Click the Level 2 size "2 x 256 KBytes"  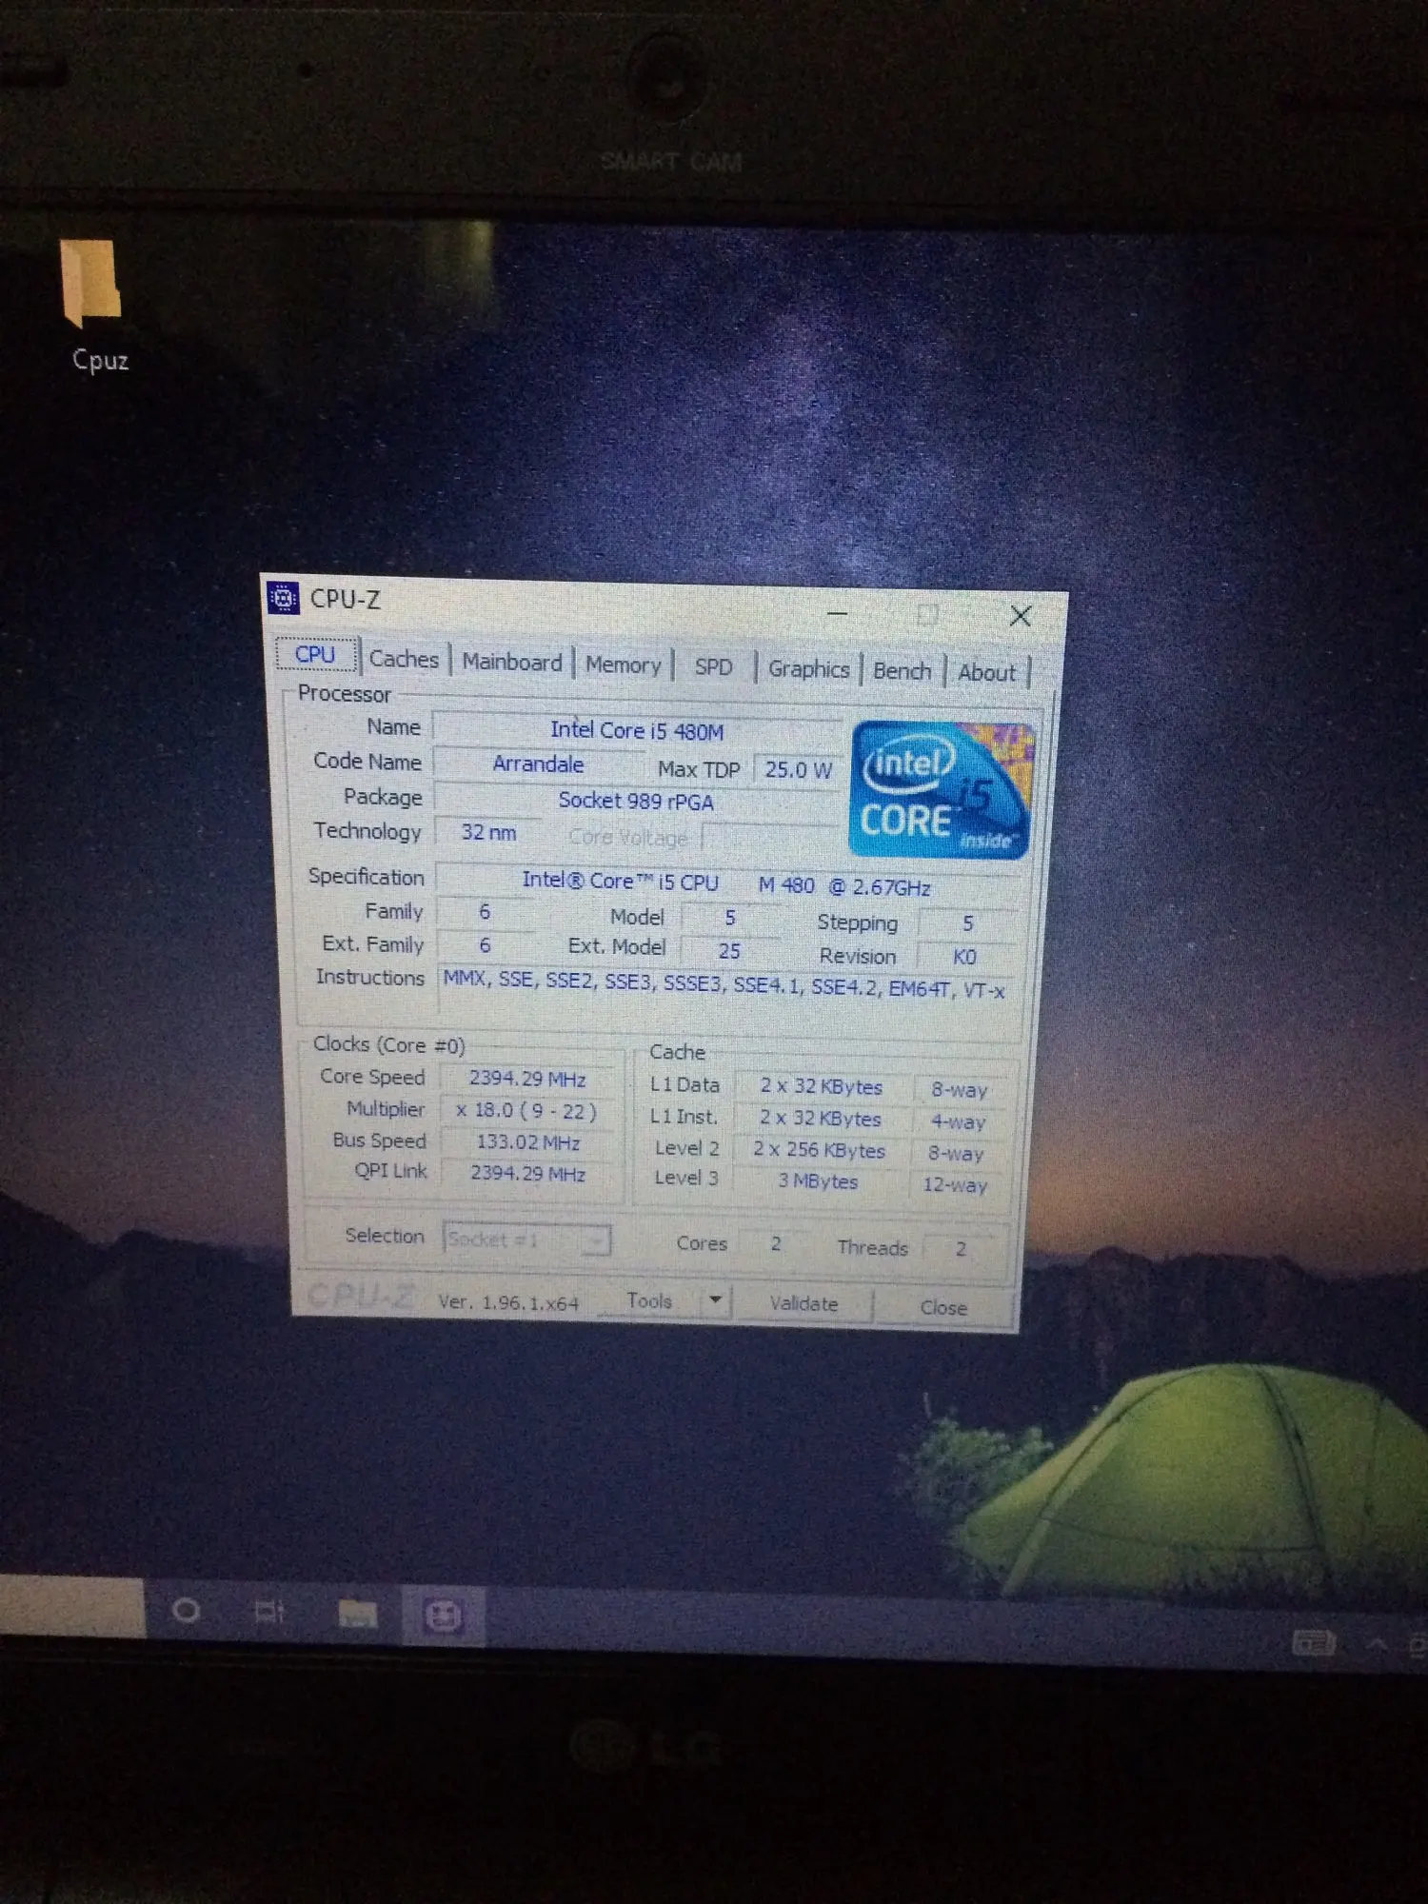(819, 1150)
